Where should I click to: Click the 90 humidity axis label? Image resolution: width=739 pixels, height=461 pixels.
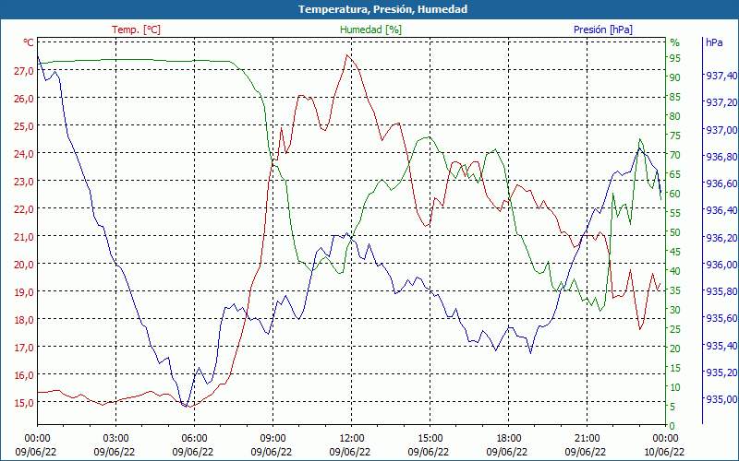click(x=675, y=77)
